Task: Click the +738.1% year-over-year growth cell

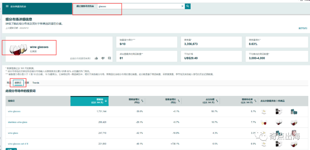Action: coord(175,144)
